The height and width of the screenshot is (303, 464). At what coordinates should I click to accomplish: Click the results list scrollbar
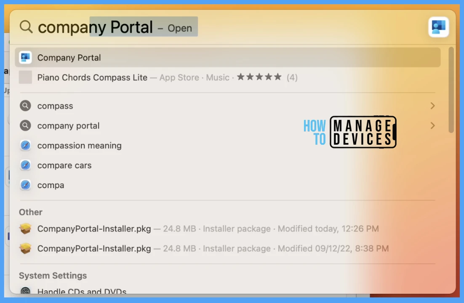[x=451, y=90]
